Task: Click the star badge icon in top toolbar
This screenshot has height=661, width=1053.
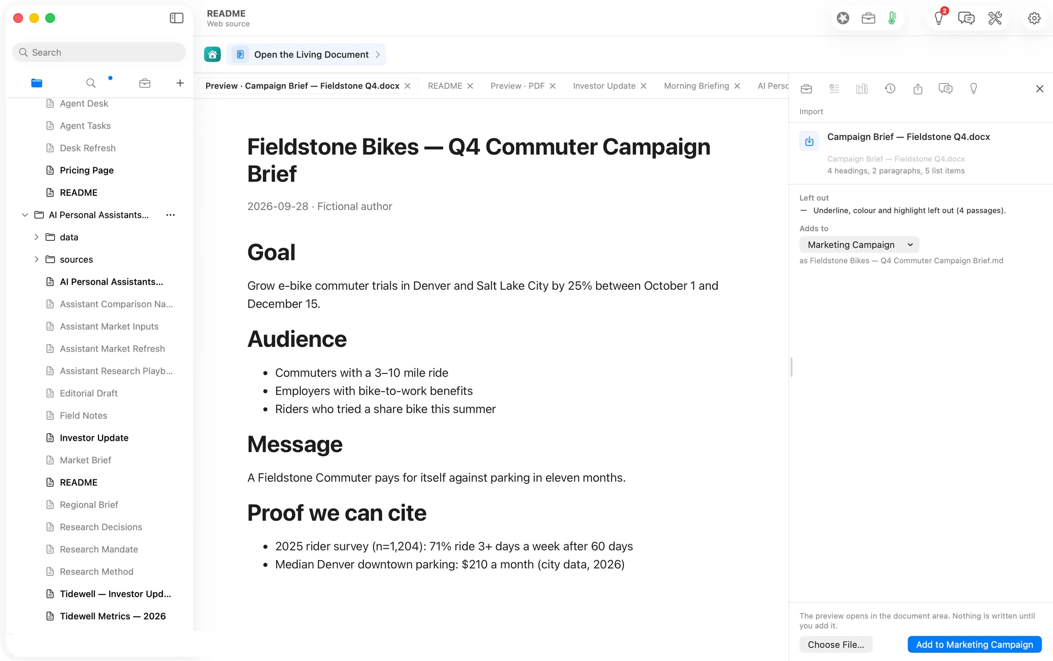Action: pyautogui.click(x=843, y=18)
